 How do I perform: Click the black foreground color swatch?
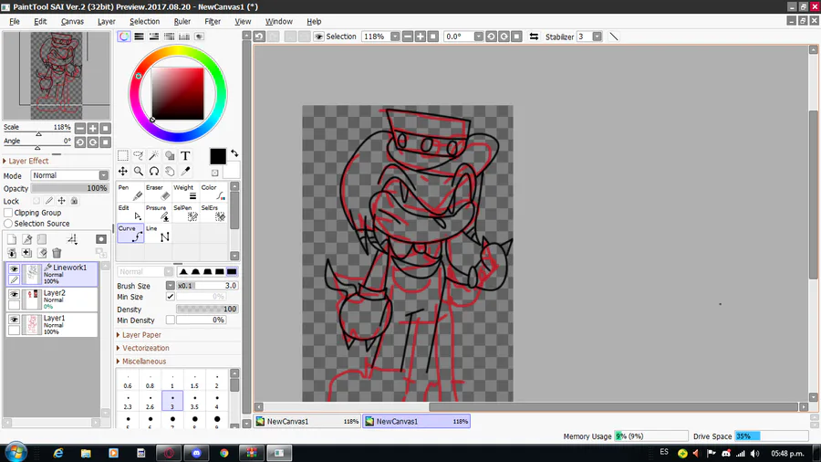pyautogui.click(x=218, y=156)
